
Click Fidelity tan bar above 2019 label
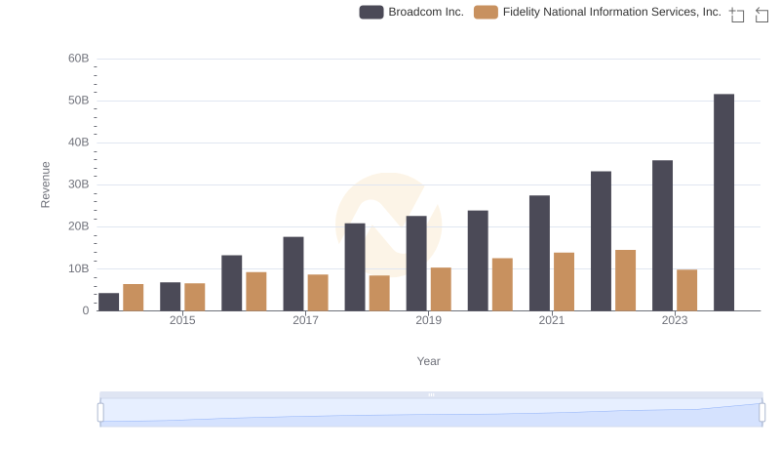click(441, 289)
